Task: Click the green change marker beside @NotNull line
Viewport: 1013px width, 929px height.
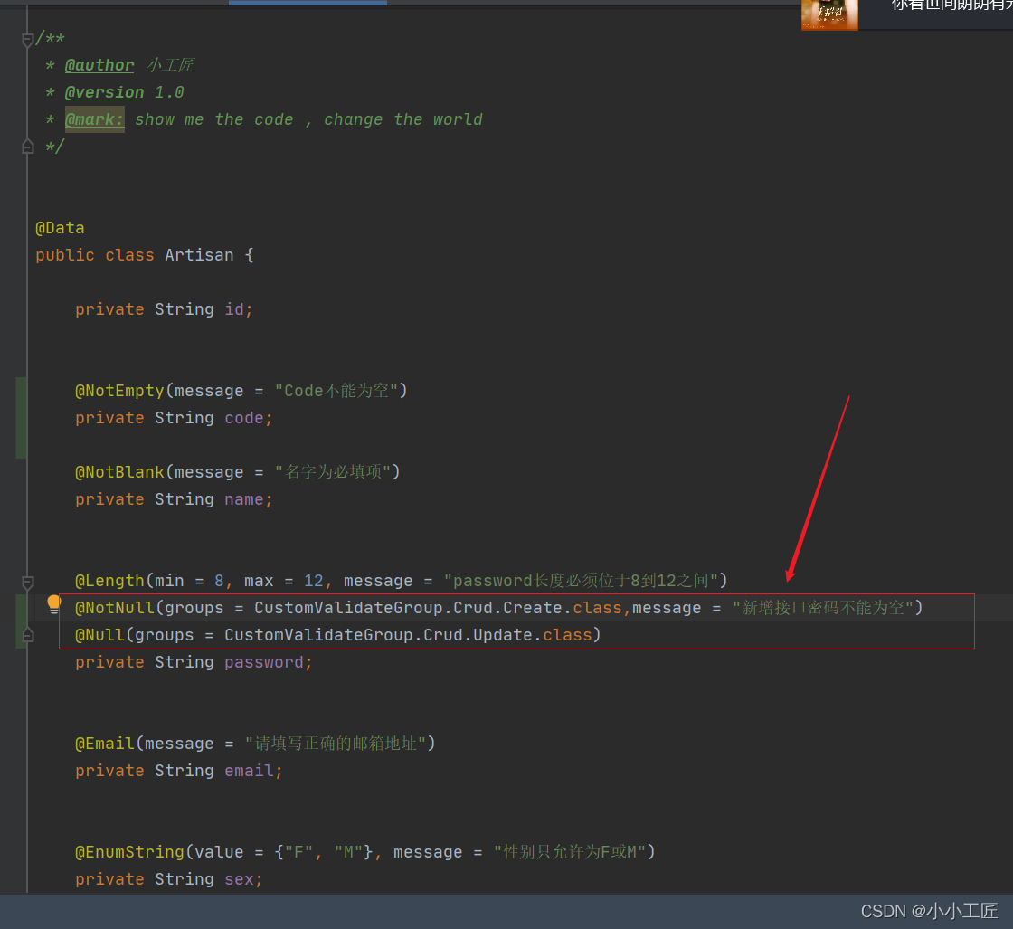Action: 21,621
